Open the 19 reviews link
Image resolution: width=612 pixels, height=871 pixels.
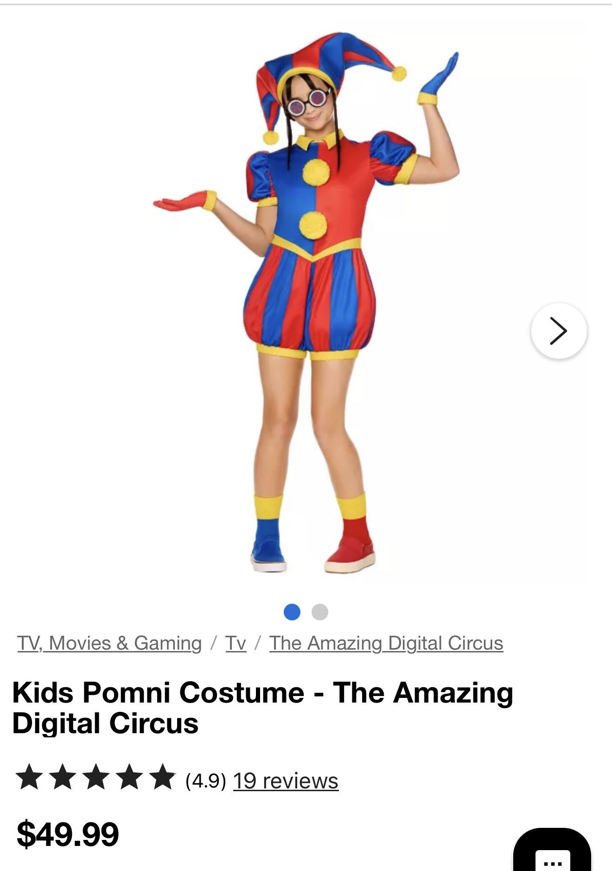click(x=286, y=781)
